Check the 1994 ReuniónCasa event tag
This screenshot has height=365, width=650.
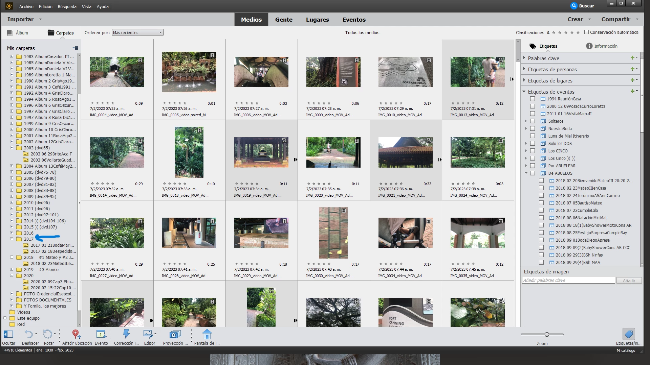click(533, 99)
